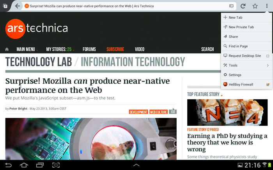
Task: Open the Video section
Action: pyautogui.click(x=140, y=49)
